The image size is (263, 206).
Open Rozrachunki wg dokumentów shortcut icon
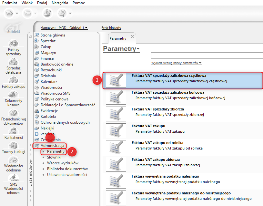[x=14, y=112]
